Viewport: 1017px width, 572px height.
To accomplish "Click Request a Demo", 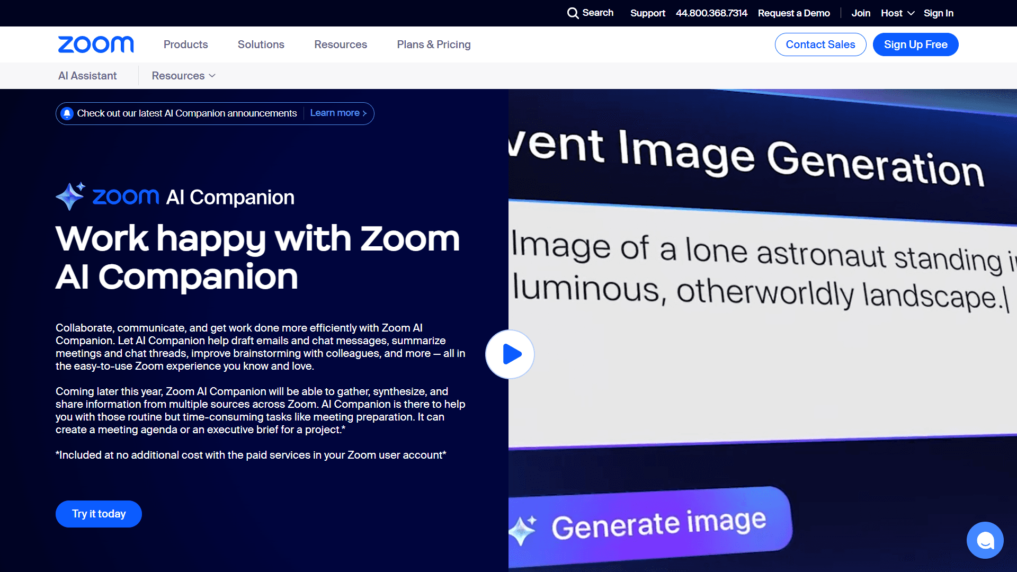I will 793,13.
